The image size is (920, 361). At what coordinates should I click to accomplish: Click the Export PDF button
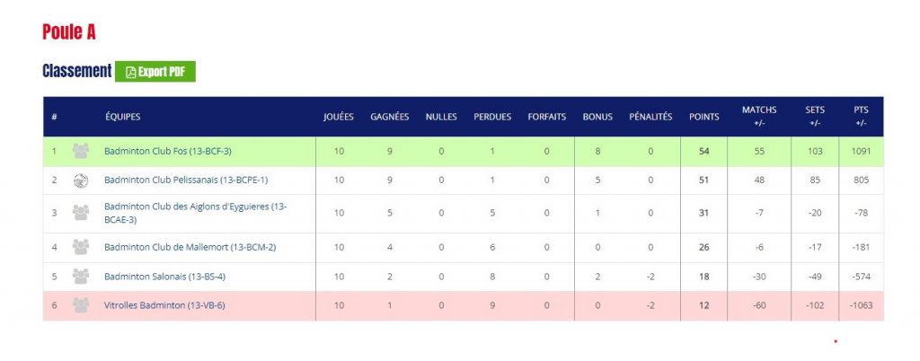point(155,72)
